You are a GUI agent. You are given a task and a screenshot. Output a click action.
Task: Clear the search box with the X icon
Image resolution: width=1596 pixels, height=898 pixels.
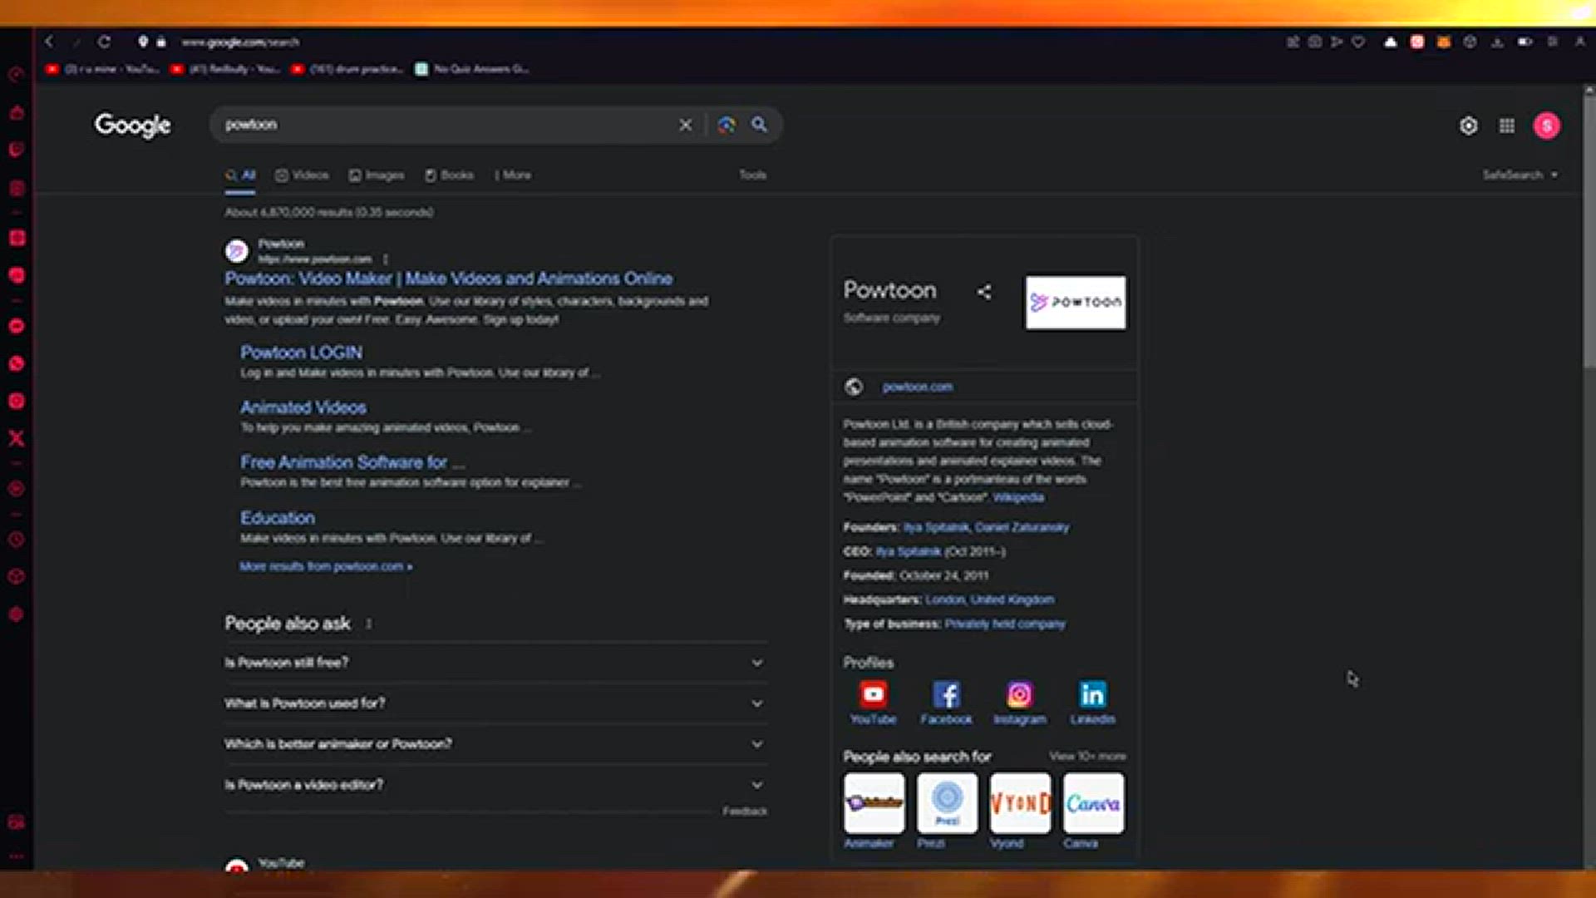click(x=685, y=125)
